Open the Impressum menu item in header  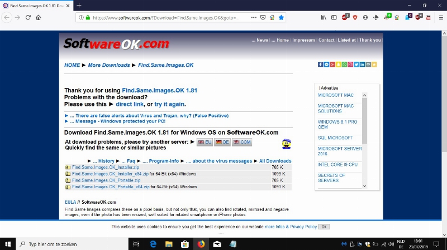click(x=303, y=40)
